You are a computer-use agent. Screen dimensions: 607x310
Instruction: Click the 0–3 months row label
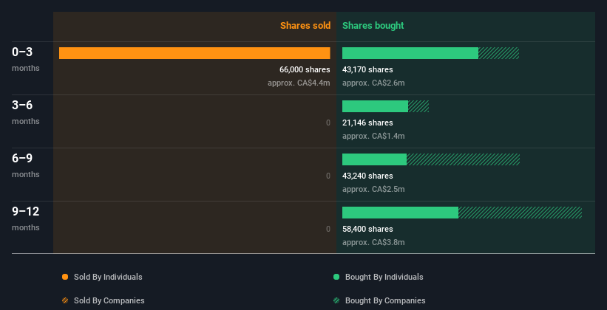(x=26, y=59)
